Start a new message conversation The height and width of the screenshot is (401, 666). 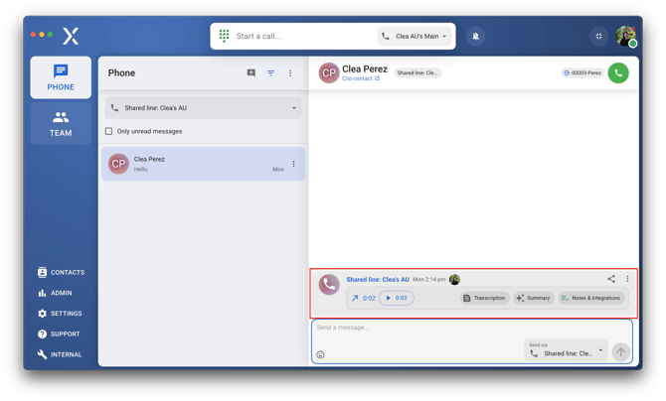(x=250, y=72)
